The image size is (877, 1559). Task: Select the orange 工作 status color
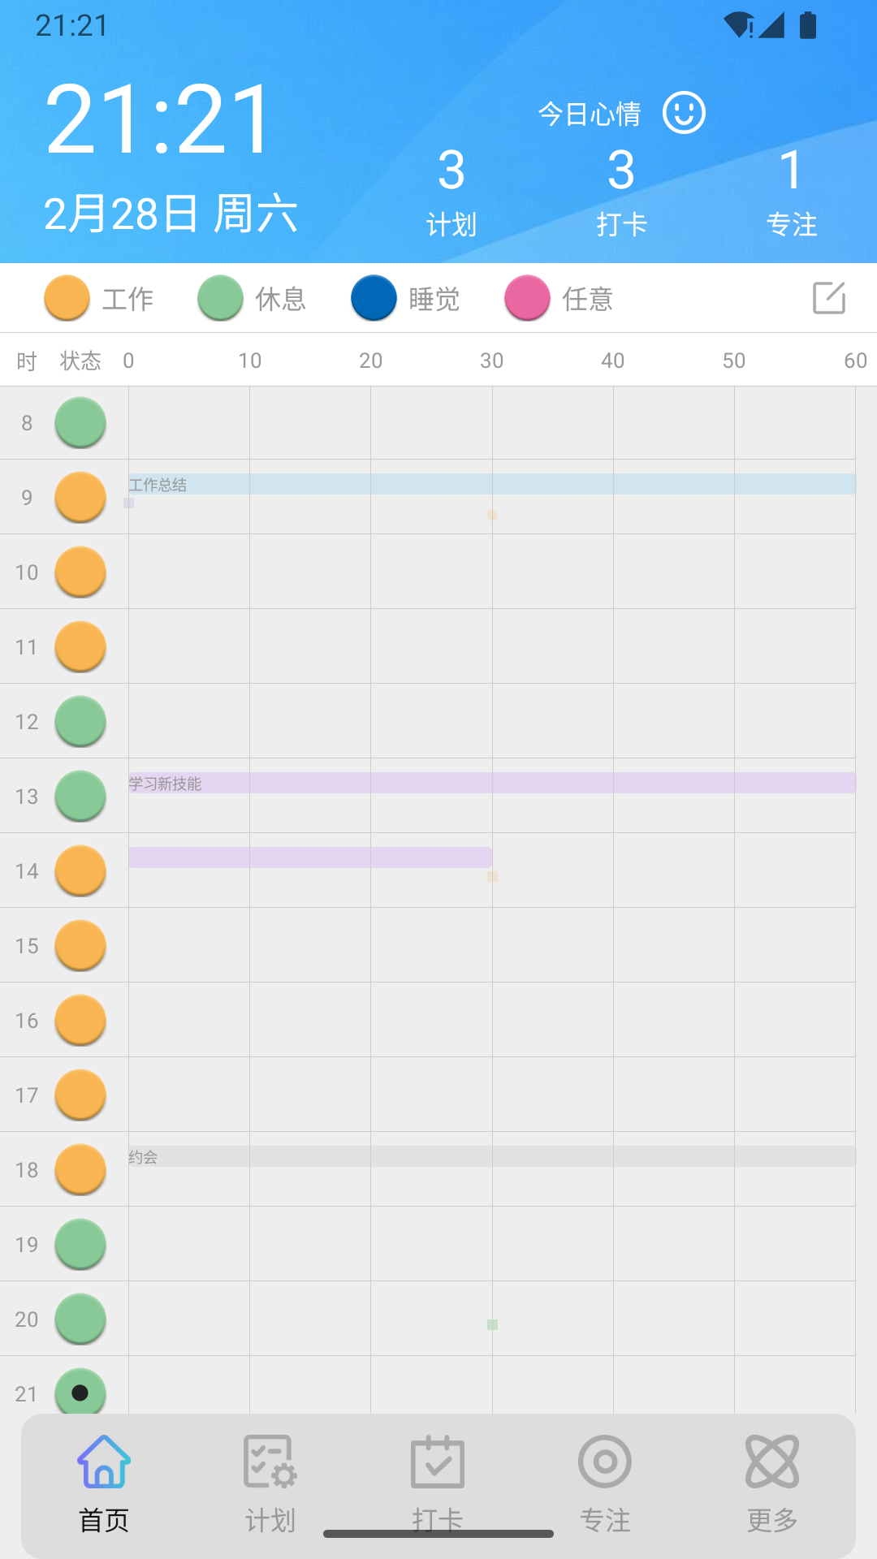67,298
